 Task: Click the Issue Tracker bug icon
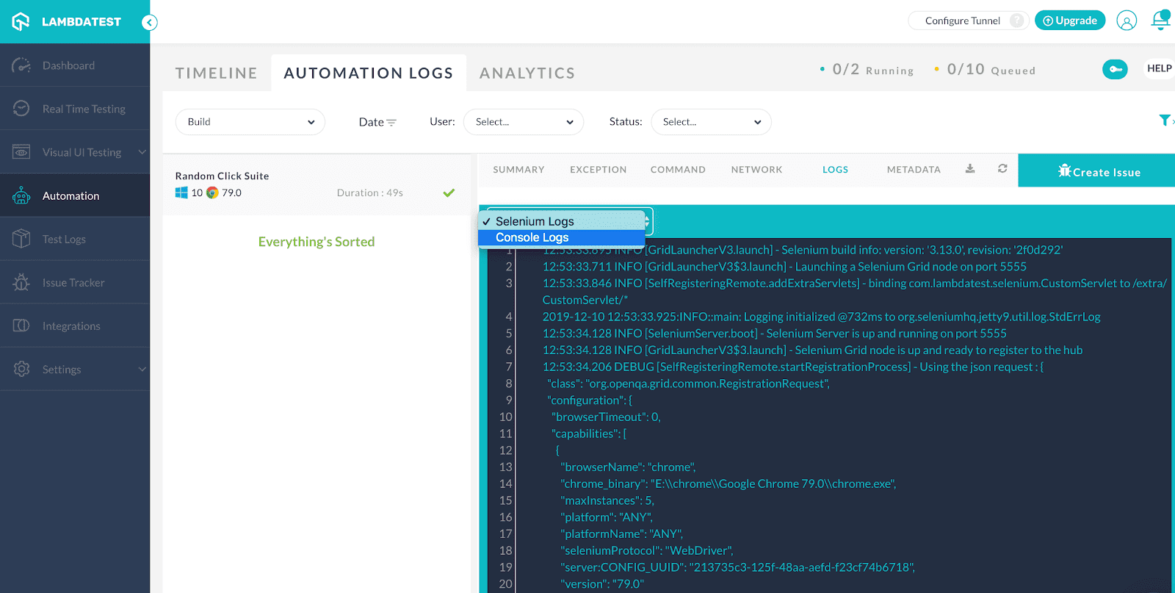click(21, 282)
